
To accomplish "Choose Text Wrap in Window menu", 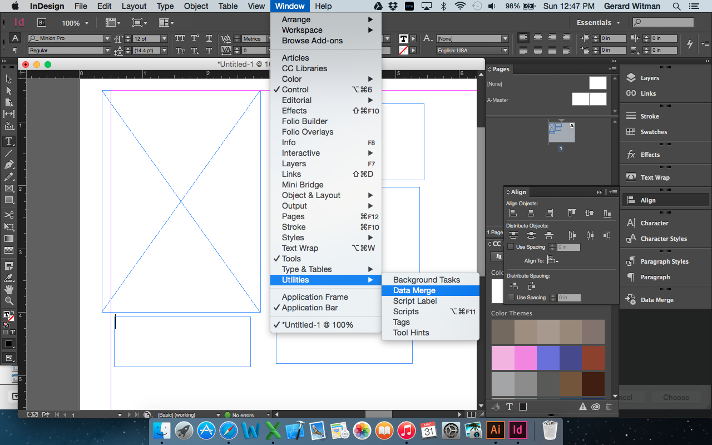I will pyautogui.click(x=326, y=248).
